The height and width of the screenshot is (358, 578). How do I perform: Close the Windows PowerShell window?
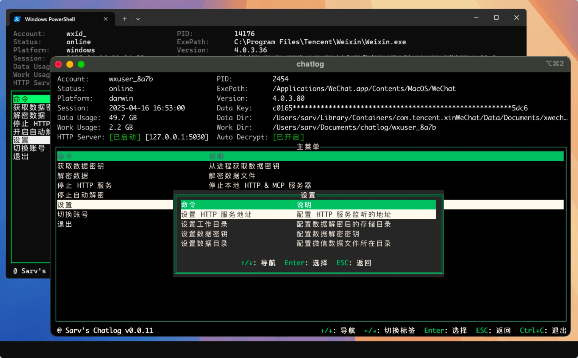click(x=516, y=17)
